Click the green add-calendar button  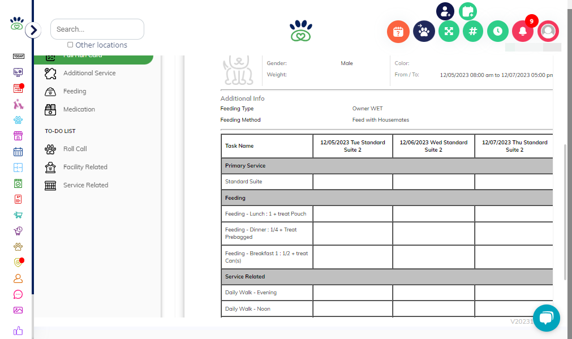click(x=468, y=11)
